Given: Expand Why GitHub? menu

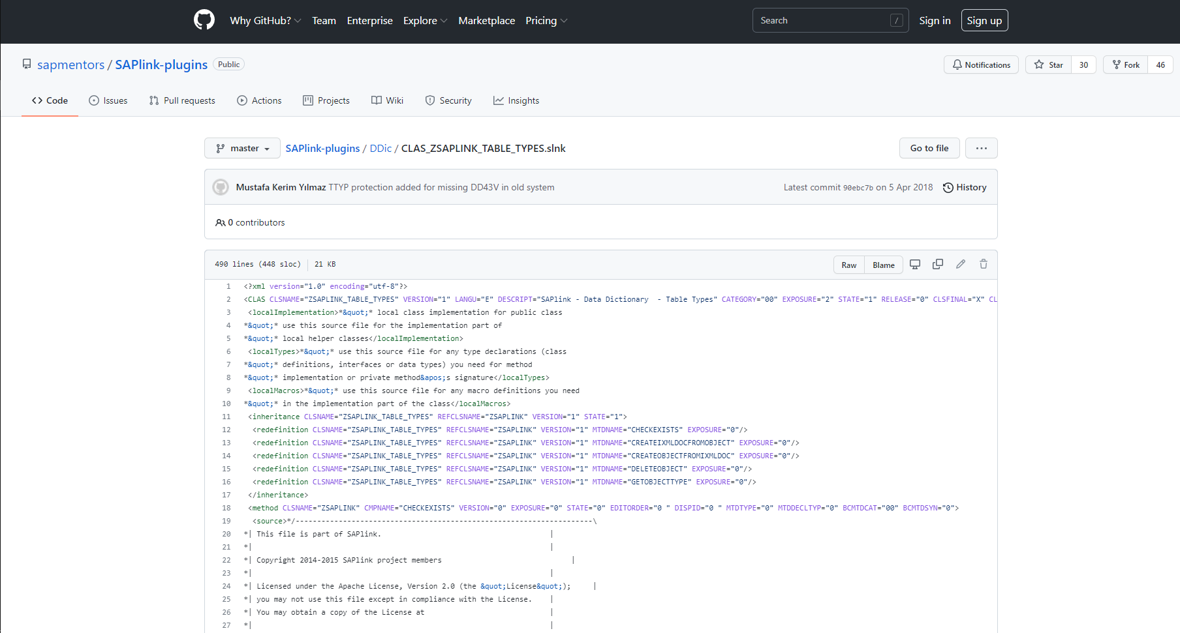Looking at the screenshot, I should pos(265,20).
